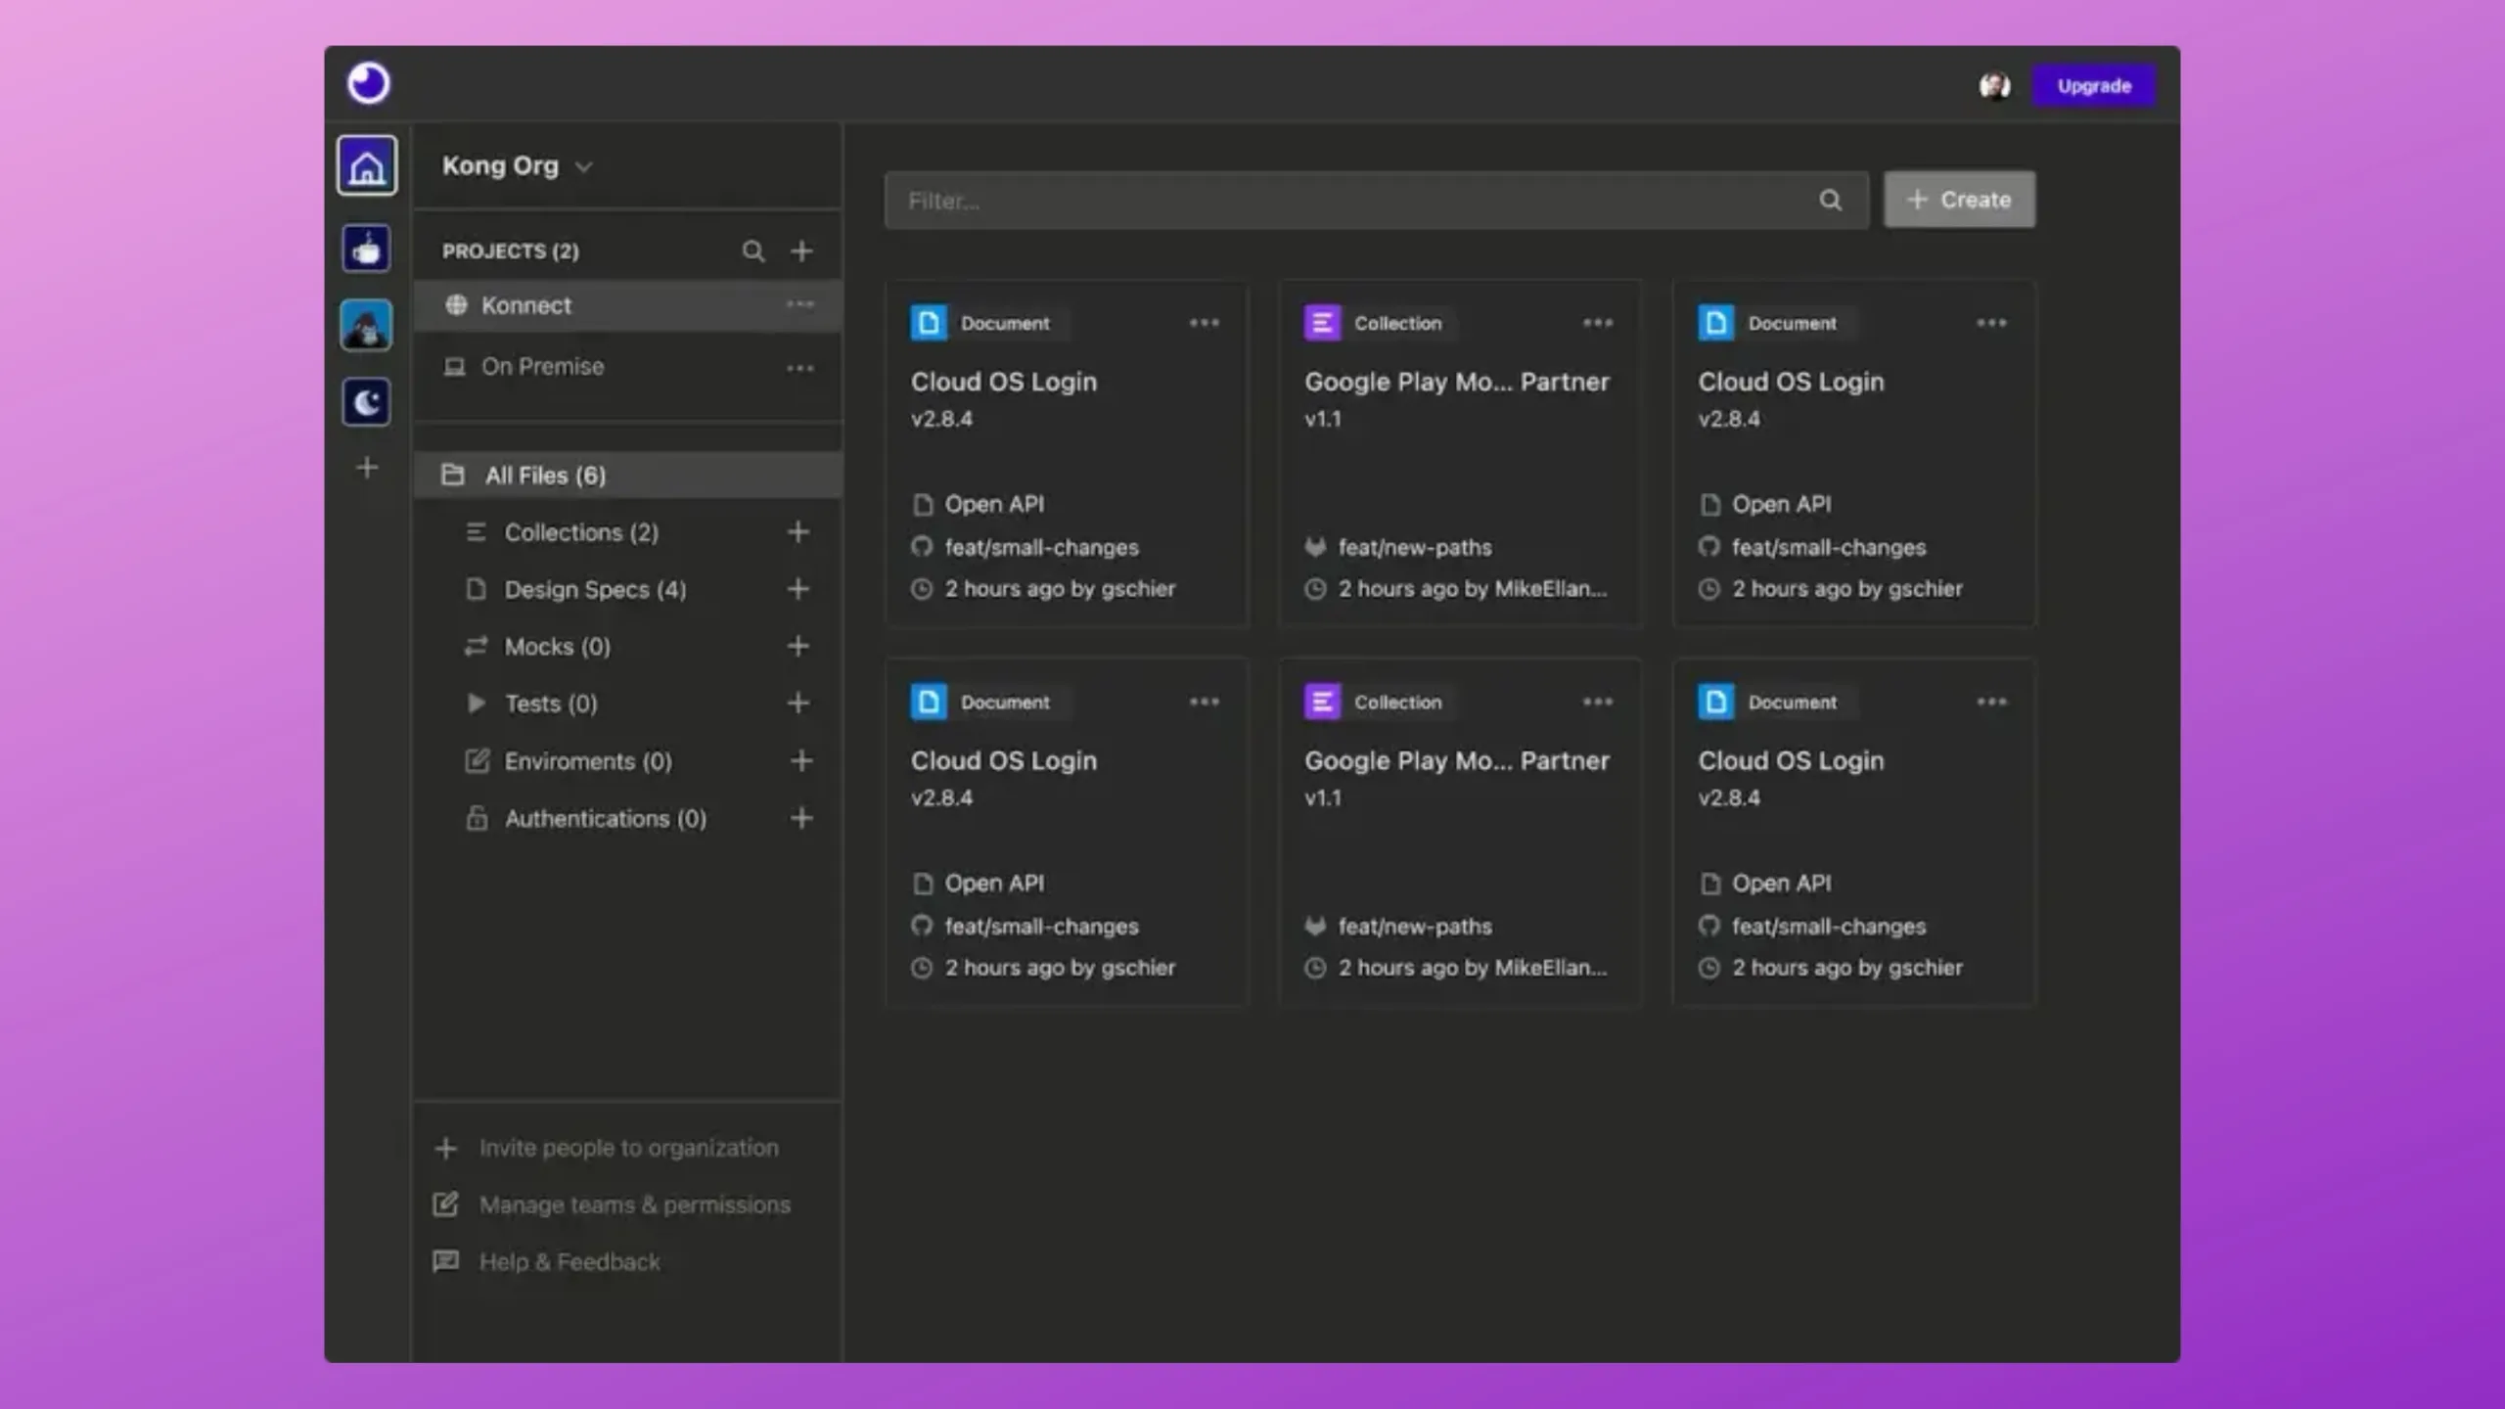
Task: Click Collection icon on top middle card
Action: click(1322, 323)
